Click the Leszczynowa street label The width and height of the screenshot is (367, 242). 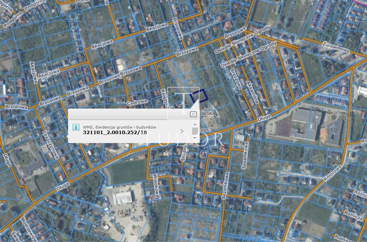click(x=50, y=145)
